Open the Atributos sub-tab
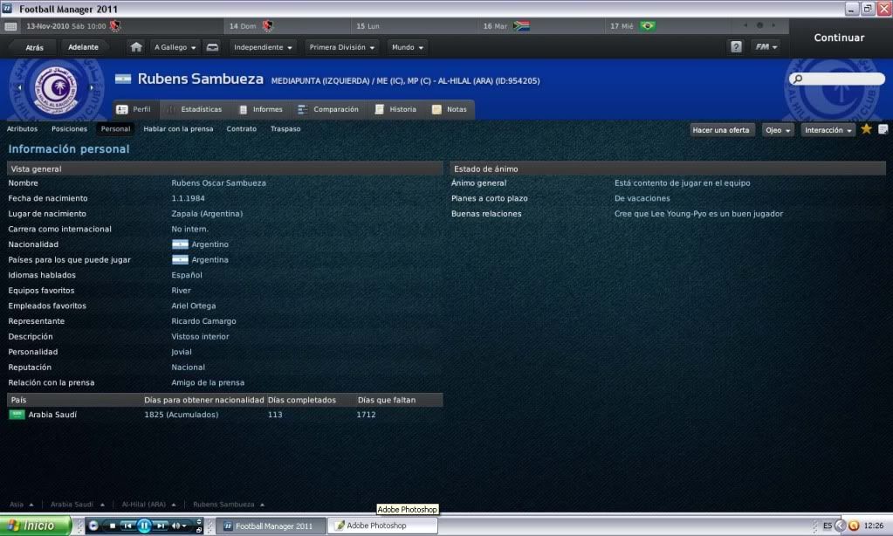Screen dimensions: 893x536 click(22, 128)
